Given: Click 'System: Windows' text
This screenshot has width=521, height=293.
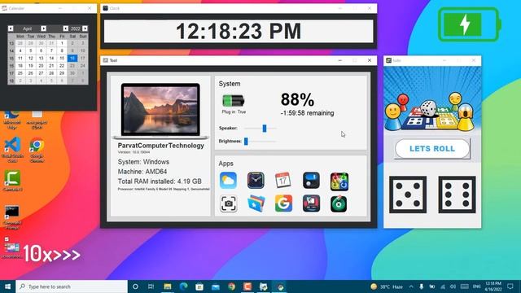Looking at the screenshot, I should pos(143,162).
